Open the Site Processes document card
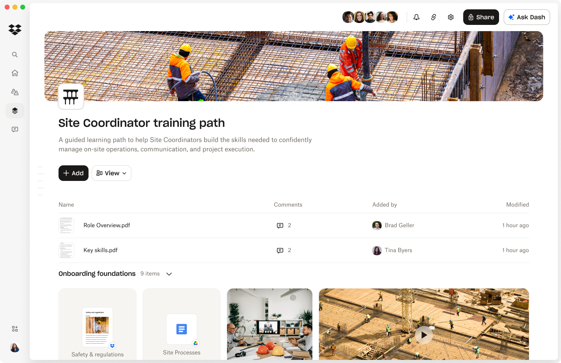The image size is (561, 363). click(182, 324)
